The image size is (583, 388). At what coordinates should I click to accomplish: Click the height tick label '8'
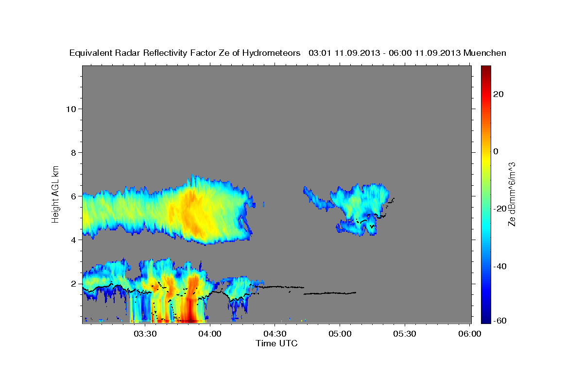pos(74,153)
